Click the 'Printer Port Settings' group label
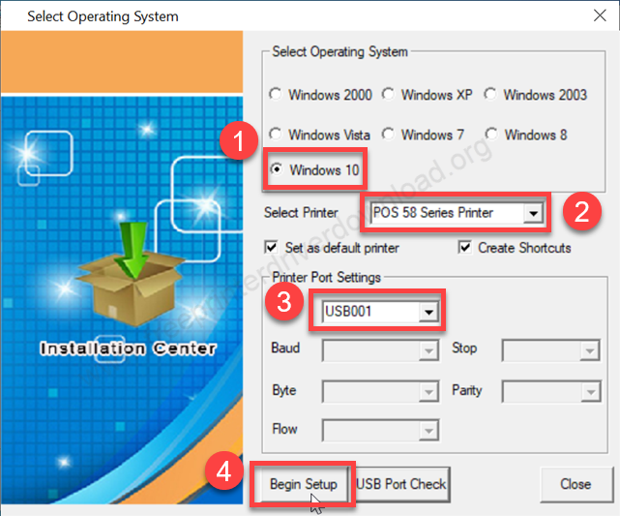The height and width of the screenshot is (516, 620). pyautogui.click(x=327, y=277)
